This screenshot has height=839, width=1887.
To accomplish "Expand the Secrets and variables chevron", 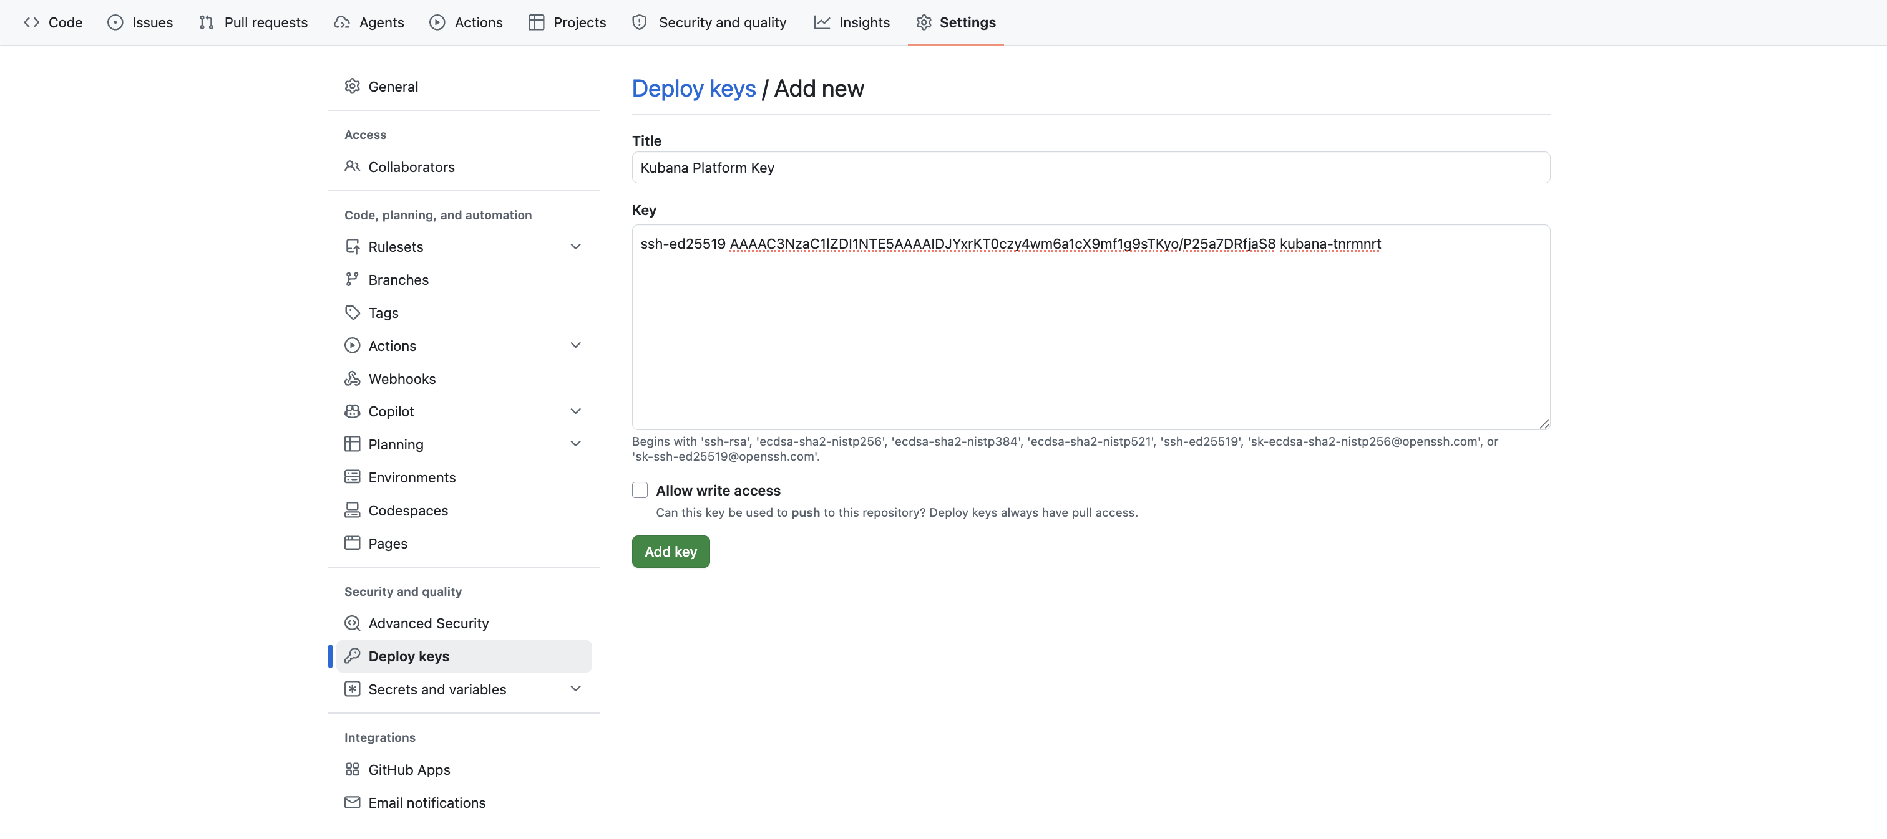I will pos(576,689).
